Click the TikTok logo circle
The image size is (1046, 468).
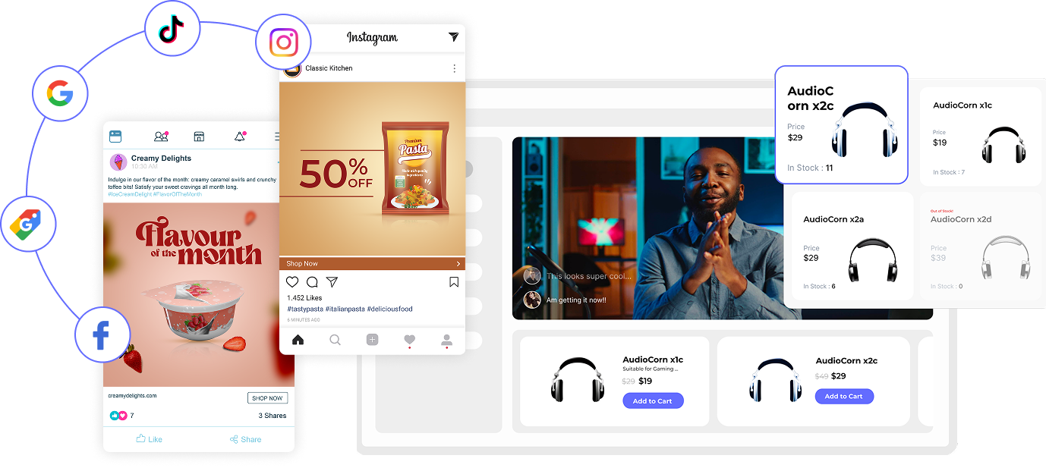pos(172,30)
